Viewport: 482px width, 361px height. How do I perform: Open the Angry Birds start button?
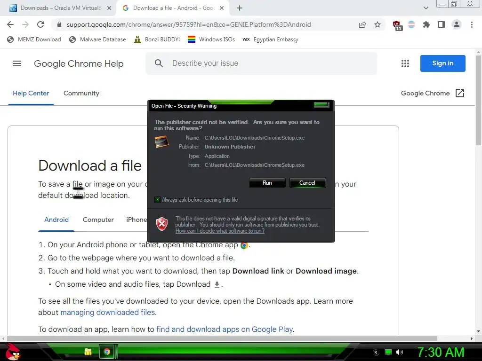click(x=12, y=352)
